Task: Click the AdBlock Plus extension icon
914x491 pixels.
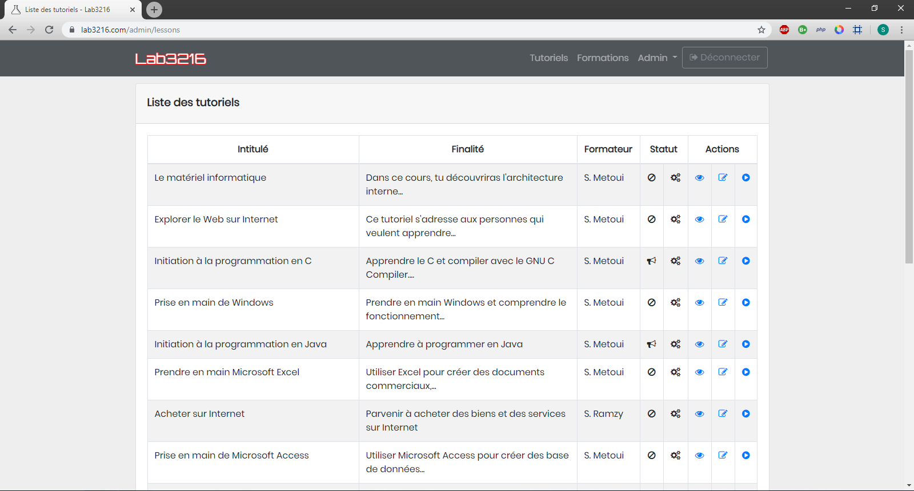Action: (784, 30)
